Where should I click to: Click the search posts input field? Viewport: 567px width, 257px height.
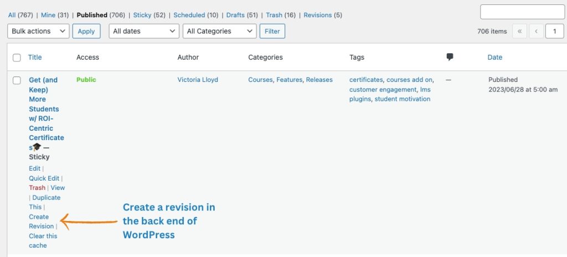(522, 12)
